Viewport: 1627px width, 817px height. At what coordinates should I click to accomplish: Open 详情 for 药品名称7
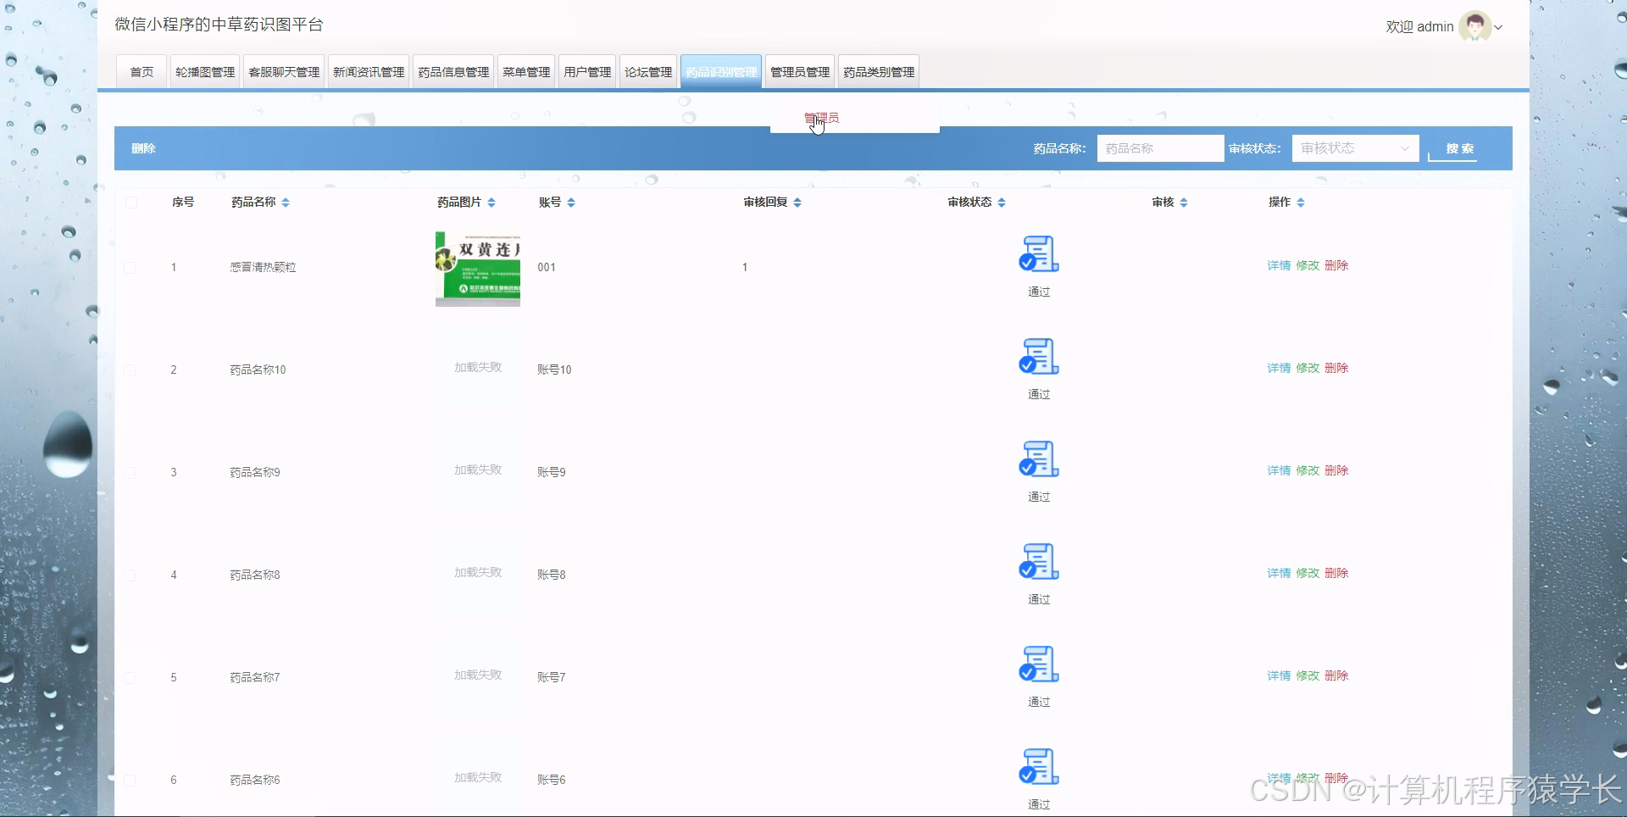point(1279,675)
